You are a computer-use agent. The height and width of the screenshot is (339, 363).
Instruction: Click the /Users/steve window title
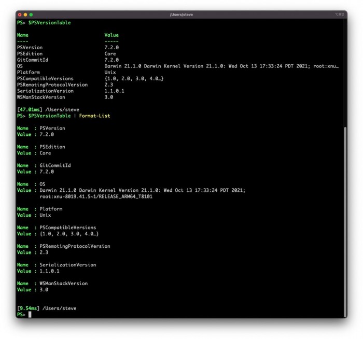tap(181, 15)
